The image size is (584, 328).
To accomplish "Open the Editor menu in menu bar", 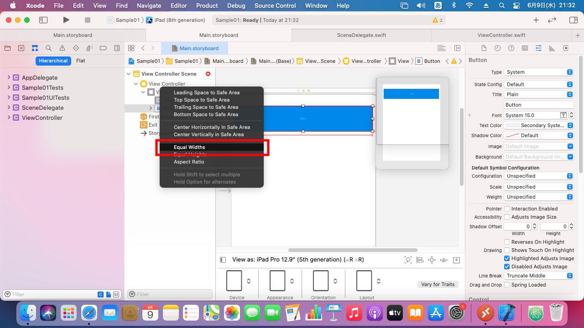I will click(x=178, y=5).
